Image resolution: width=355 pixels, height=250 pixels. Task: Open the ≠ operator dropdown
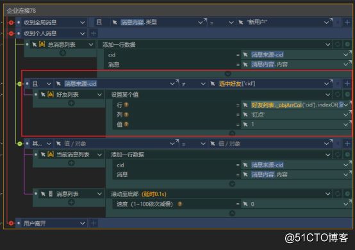click(203, 84)
